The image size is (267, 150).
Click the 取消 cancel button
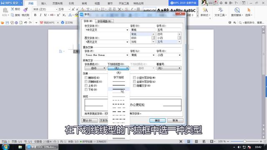click(175, 120)
